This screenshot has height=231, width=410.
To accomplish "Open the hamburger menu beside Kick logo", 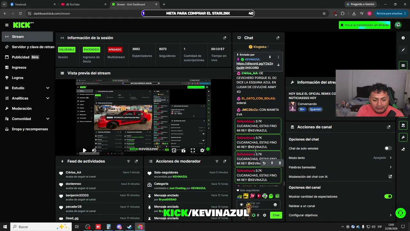I will pyautogui.click(x=7, y=25).
